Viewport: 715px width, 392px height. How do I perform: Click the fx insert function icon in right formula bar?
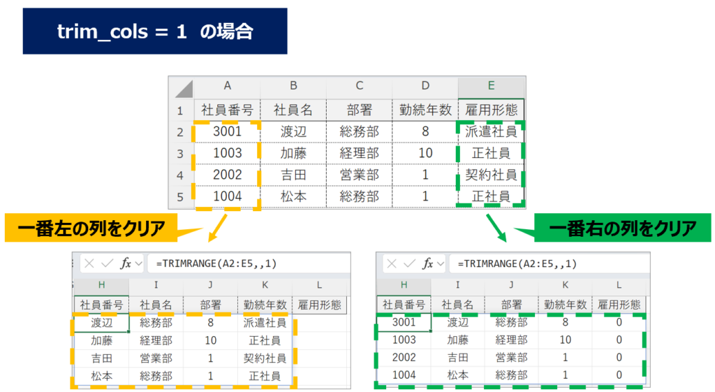pyautogui.click(x=427, y=263)
